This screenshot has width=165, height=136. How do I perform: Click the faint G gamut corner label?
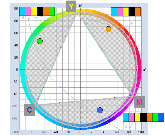pyautogui.click(x=23, y=18)
